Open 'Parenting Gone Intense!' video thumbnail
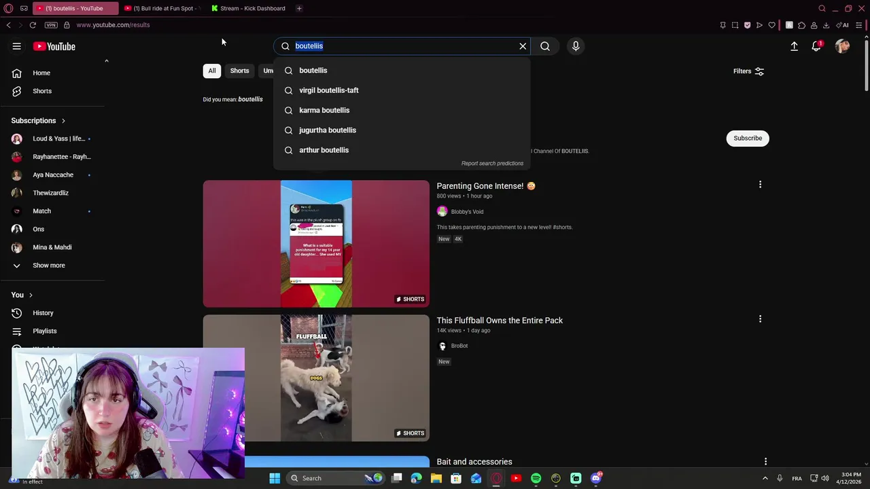This screenshot has height=489, width=870. [316, 244]
